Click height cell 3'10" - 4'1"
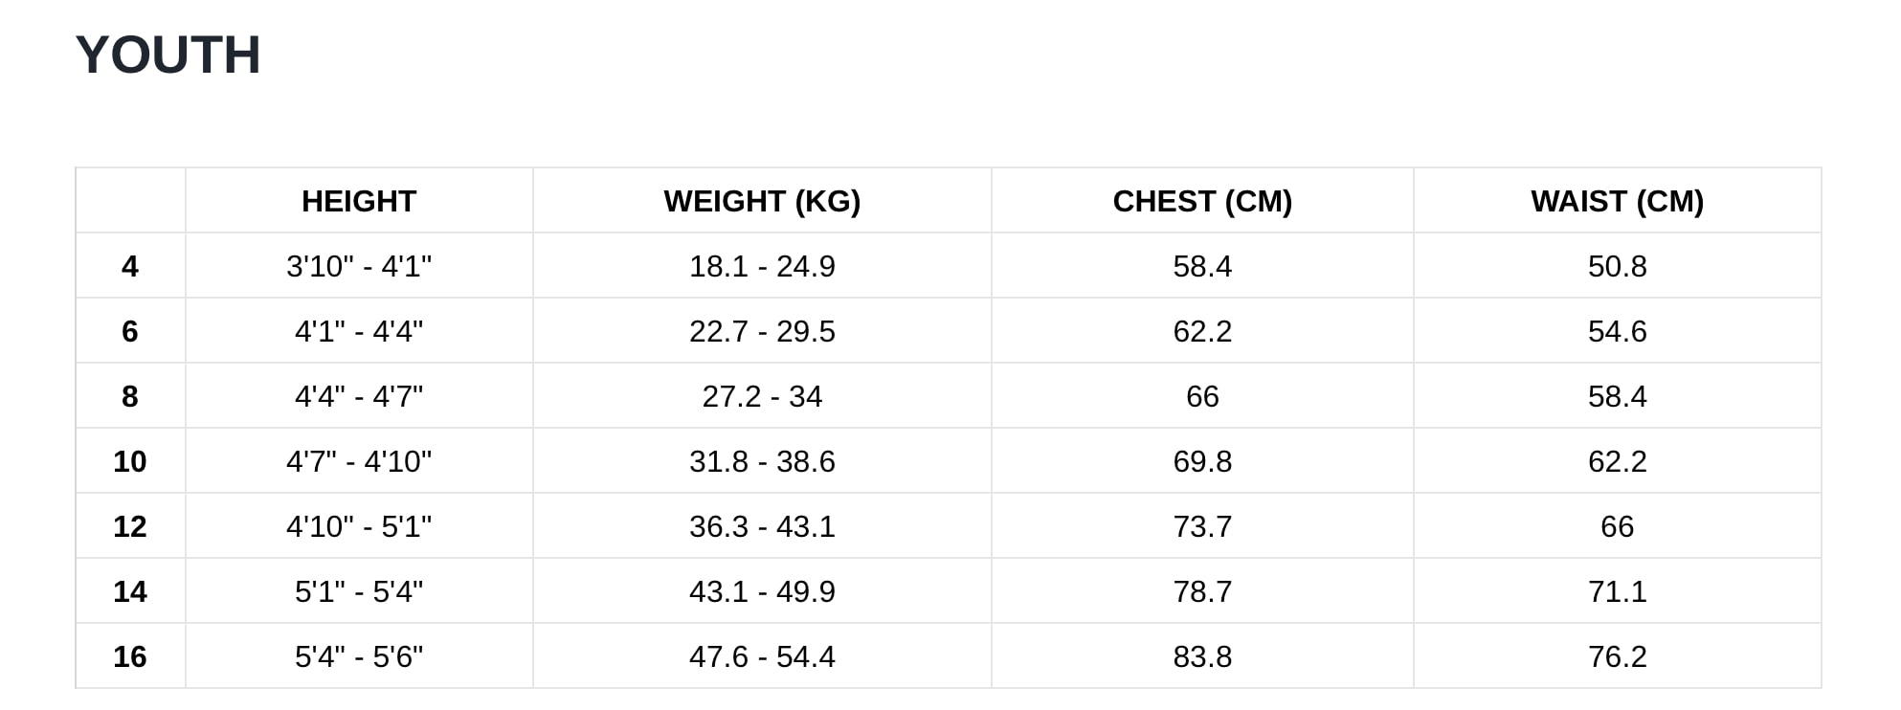1901x710 pixels. [359, 266]
